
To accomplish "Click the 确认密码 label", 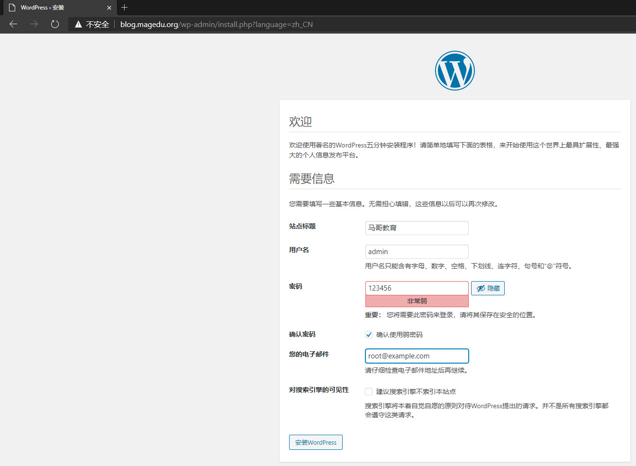I will click(x=302, y=335).
